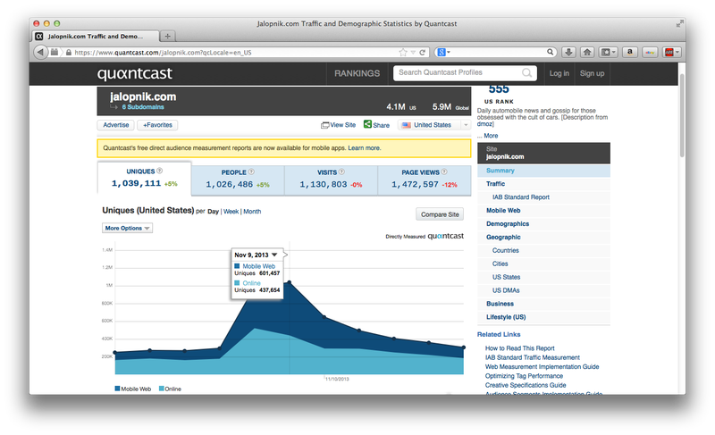Open Traffic in the sidebar
The width and height of the screenshot is (715, 435).
click(543, 184)
